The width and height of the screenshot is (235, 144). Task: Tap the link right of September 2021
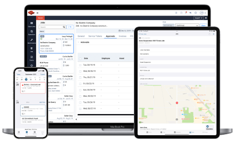tap(43, 74)
